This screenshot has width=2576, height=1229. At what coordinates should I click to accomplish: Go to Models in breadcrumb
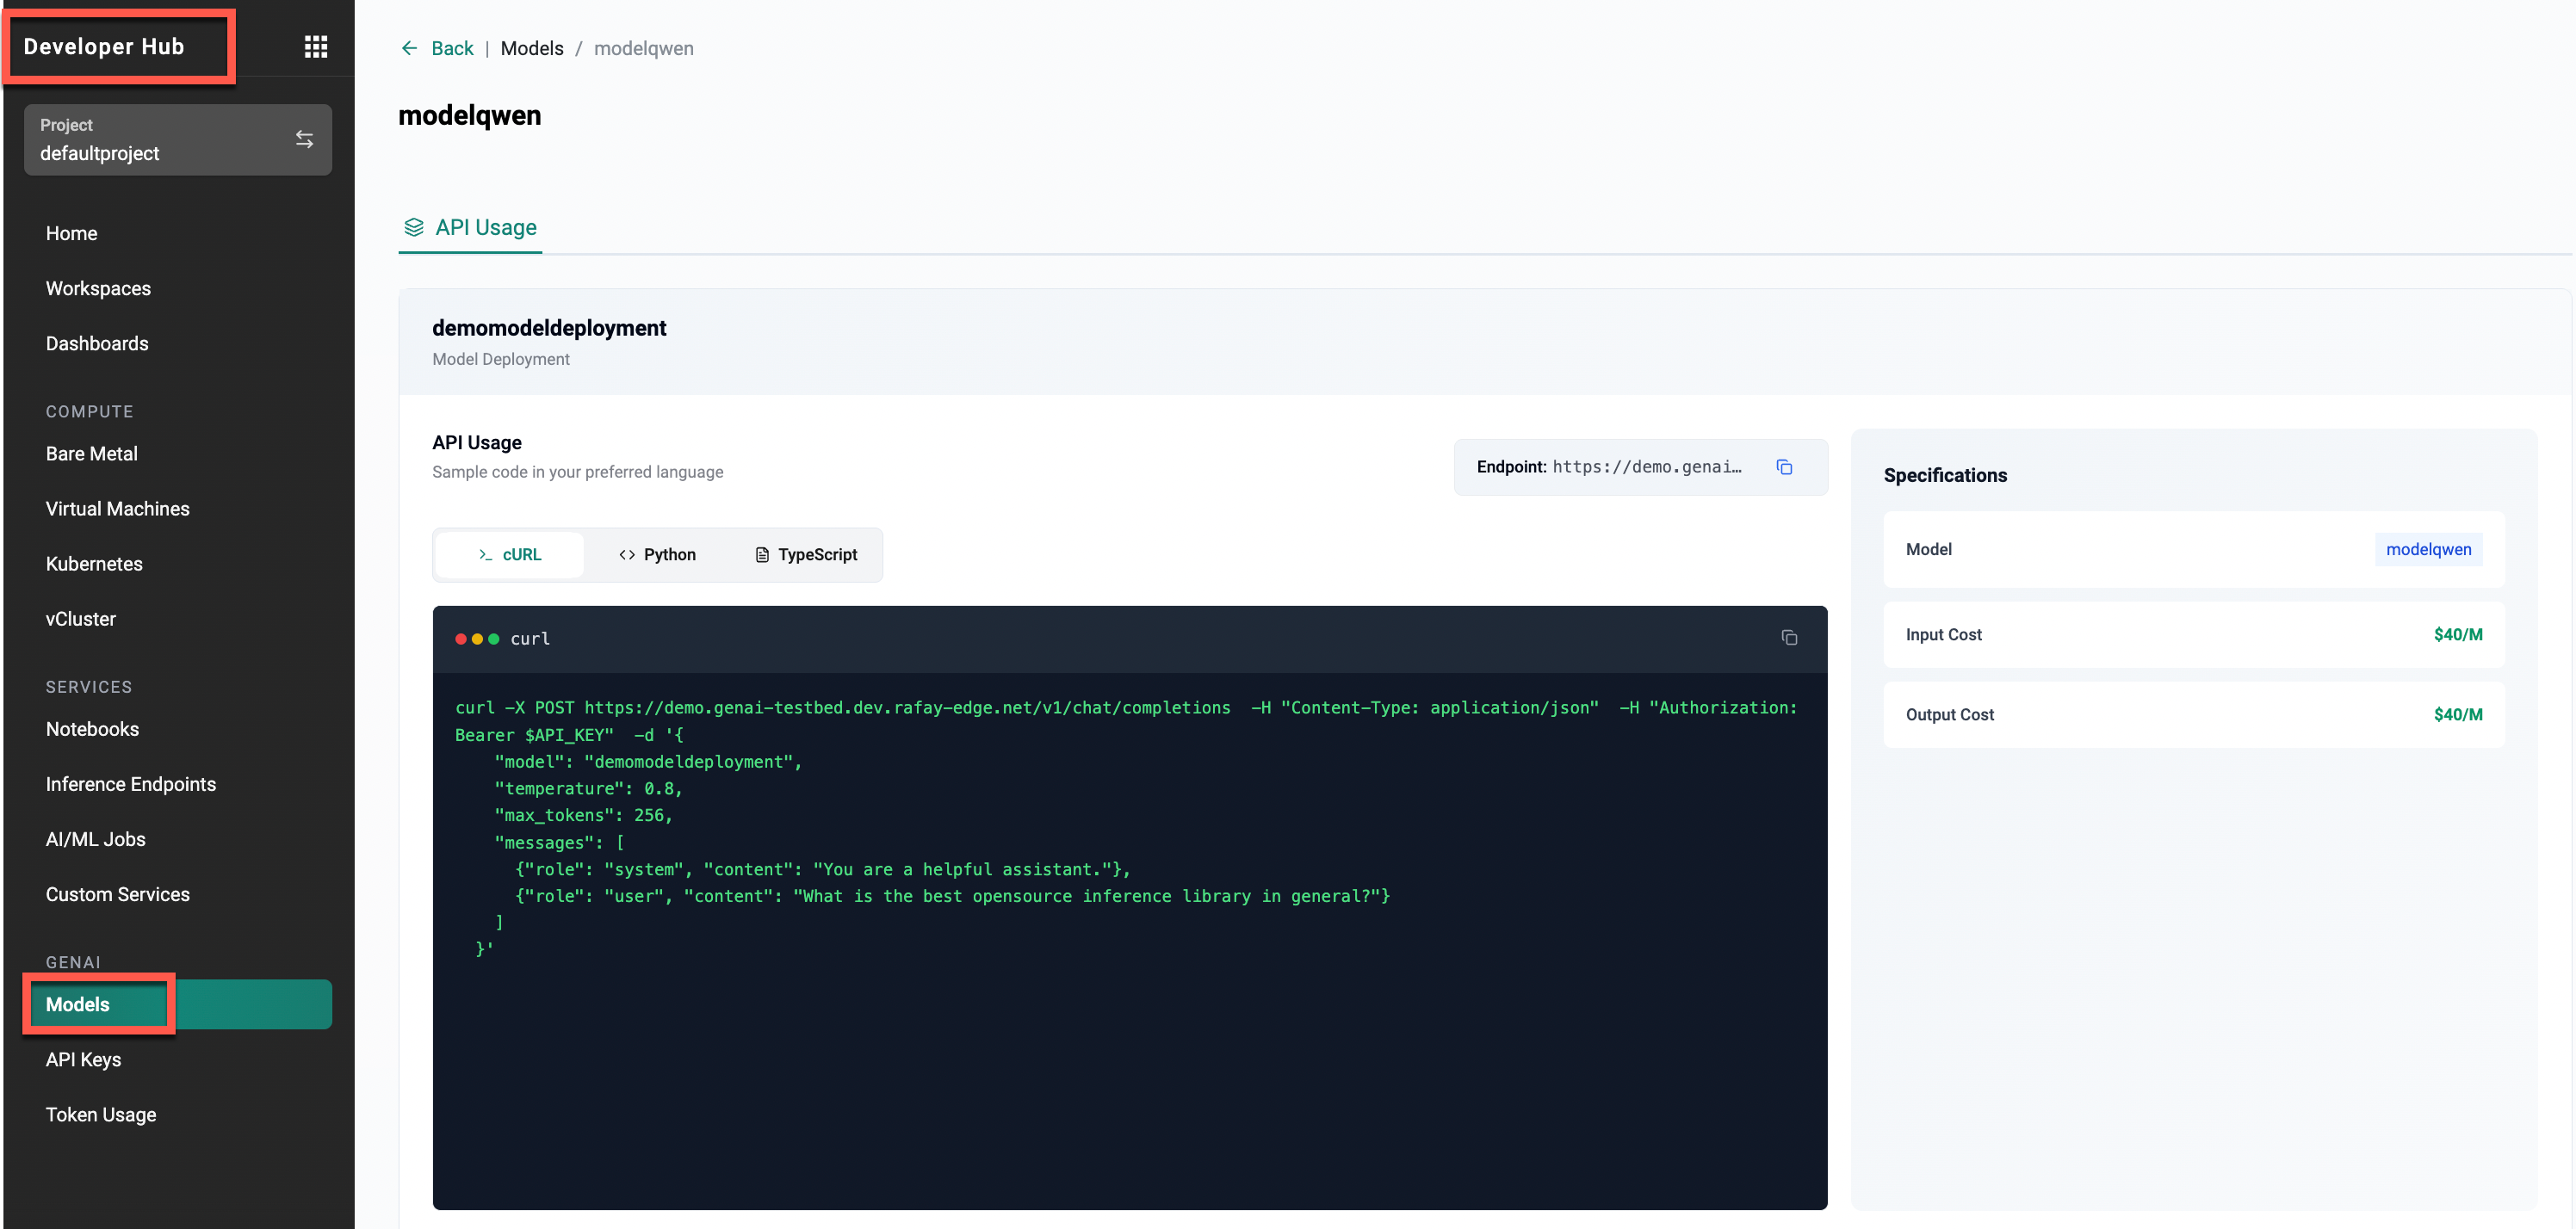(531, 48)
